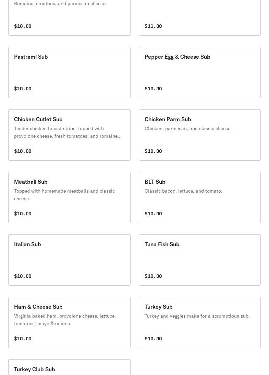Screen dimensions: 269x375
Task: Click the Tuna Fish Sub price
Action: pyautogui.click(x=153, y=276)
